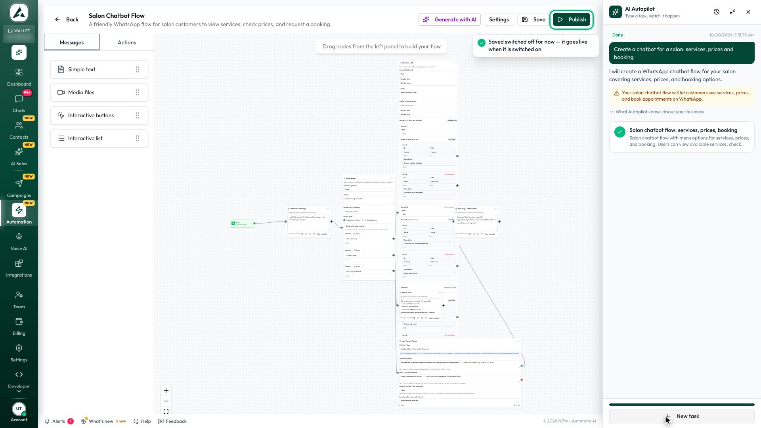Expand the Developer sidebar menu
Viewport: 761px width, 428px height.
tap(19, 382)
